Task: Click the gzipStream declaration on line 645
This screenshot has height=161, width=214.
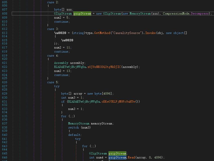Action: (x=117, y=153)
